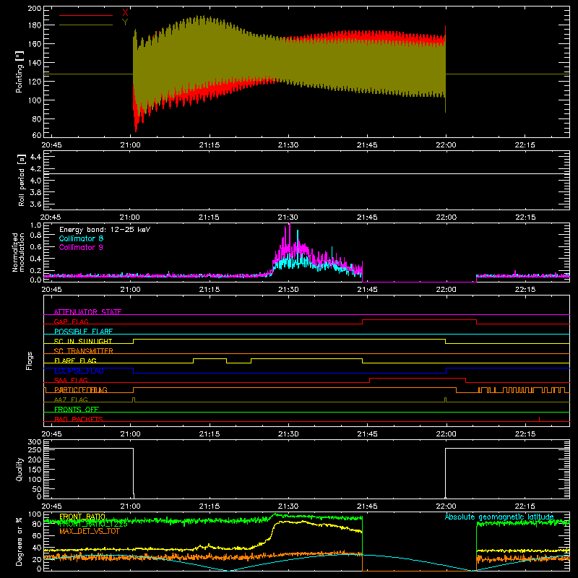Image resolution: width=578 pixels, height=578 pixels.
Task: Select the ECLIPSE_FLAG label
Action: pos(79,371)
